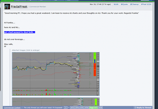
Task: Click the 'Stay safe,' line
Action: 9,44
